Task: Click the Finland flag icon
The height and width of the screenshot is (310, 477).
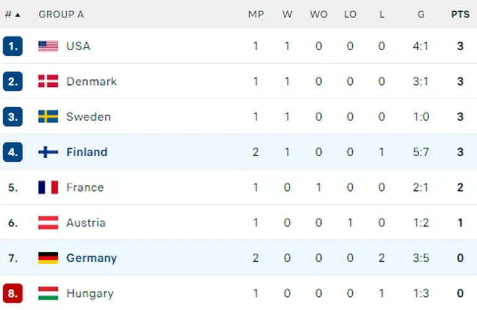Action: coord(48,152)
